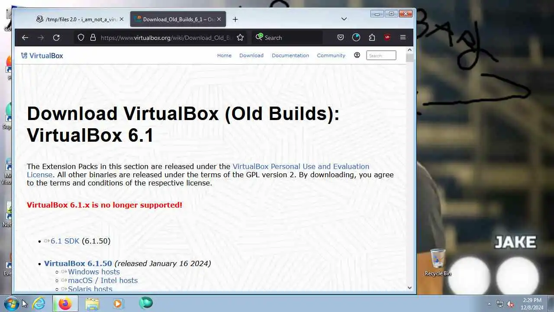
Task: Focus the Firefox Search box
Action: click(x=288, y=38)
